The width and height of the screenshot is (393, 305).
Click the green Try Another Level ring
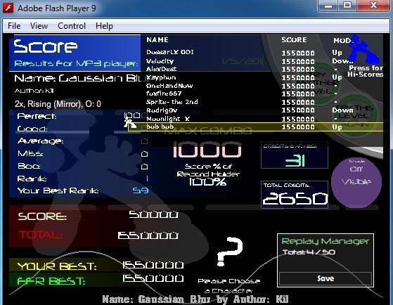click(323, 81)
